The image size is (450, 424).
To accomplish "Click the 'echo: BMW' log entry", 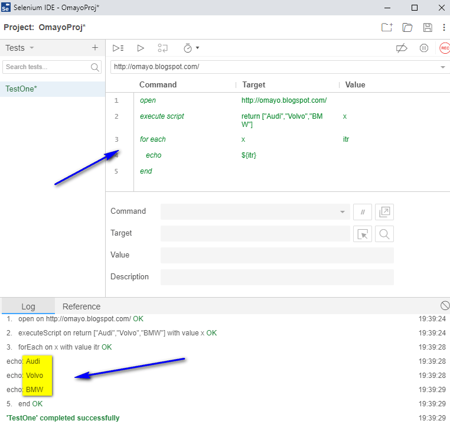I will [x=25, y=390].
